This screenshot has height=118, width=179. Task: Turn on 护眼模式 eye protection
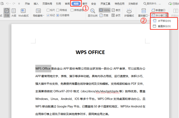129,13
